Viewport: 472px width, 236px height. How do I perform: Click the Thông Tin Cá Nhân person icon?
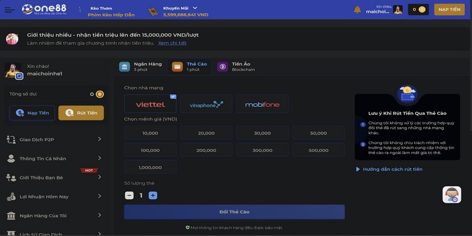(x=11, y=159)
